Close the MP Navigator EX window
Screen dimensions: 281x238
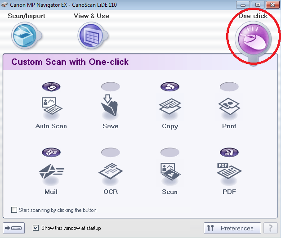[272, 5]
